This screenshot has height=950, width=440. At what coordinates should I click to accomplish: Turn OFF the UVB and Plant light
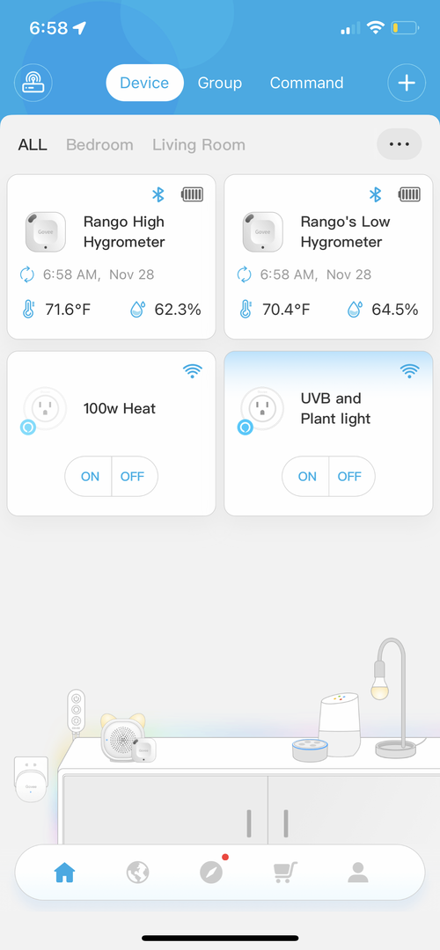click(351, 476)
